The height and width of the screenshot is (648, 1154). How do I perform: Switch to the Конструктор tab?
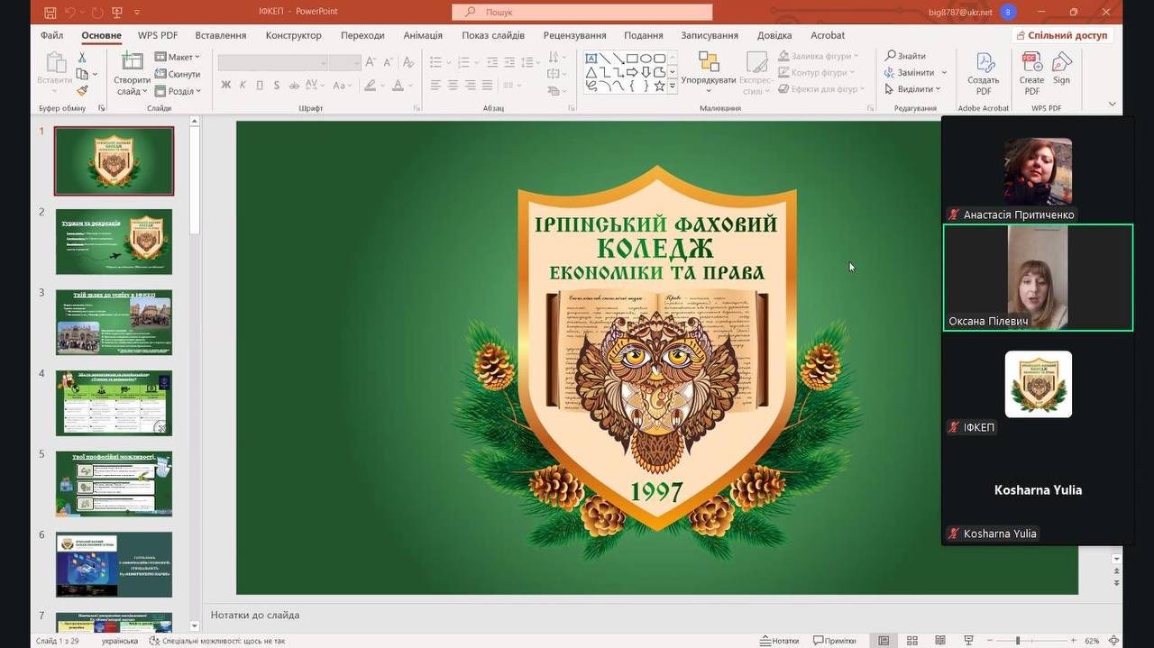click(293, 35)
